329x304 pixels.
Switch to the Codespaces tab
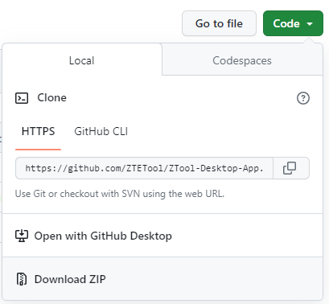[x=242, y=60]
